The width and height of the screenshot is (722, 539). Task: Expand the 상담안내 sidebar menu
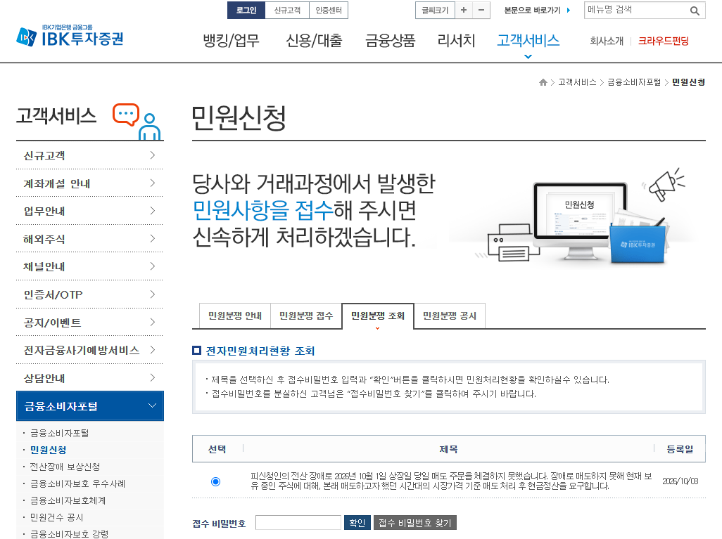pyautogui.click(x=90, y=378)
